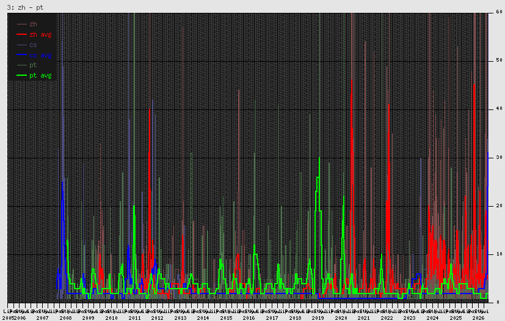Click the y-axis value 30

pyautogui.click(x=500, y=157)
